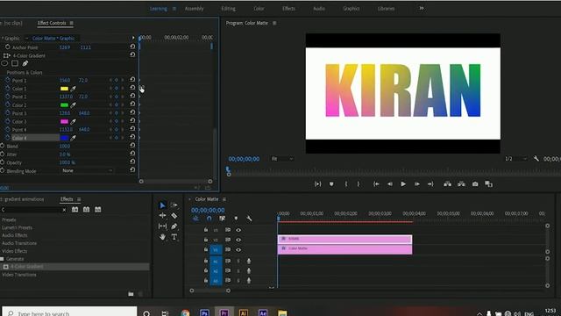Open the timeline settings wrench
Image resolution: width=561 pixels, height=316 pixels.
click(249, 219)
